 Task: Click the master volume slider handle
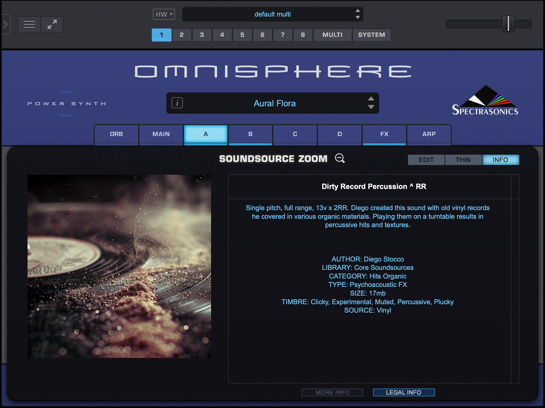click(508, 24)
